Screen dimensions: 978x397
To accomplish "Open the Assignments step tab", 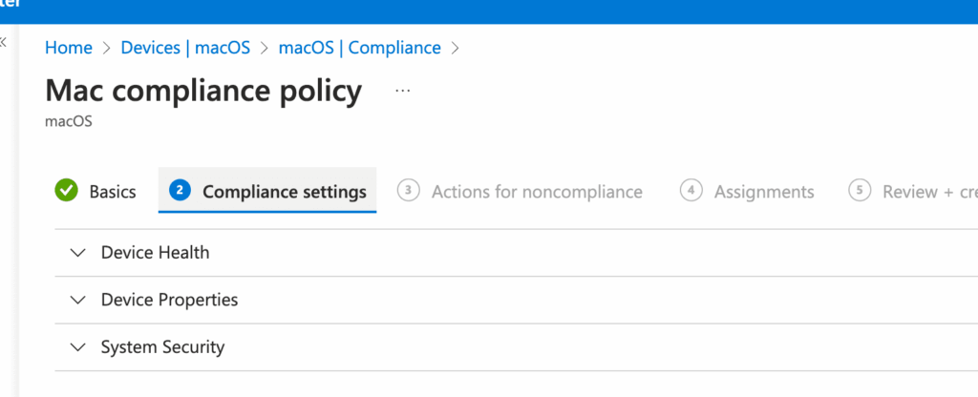I will point(764,192).
